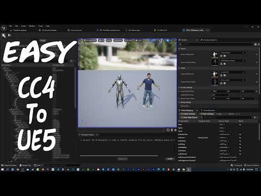The width and height of the screenshot is (261, 196).
Task: Open Target IK Rig Asset dropdown
Action: click(x=232, y=72)
